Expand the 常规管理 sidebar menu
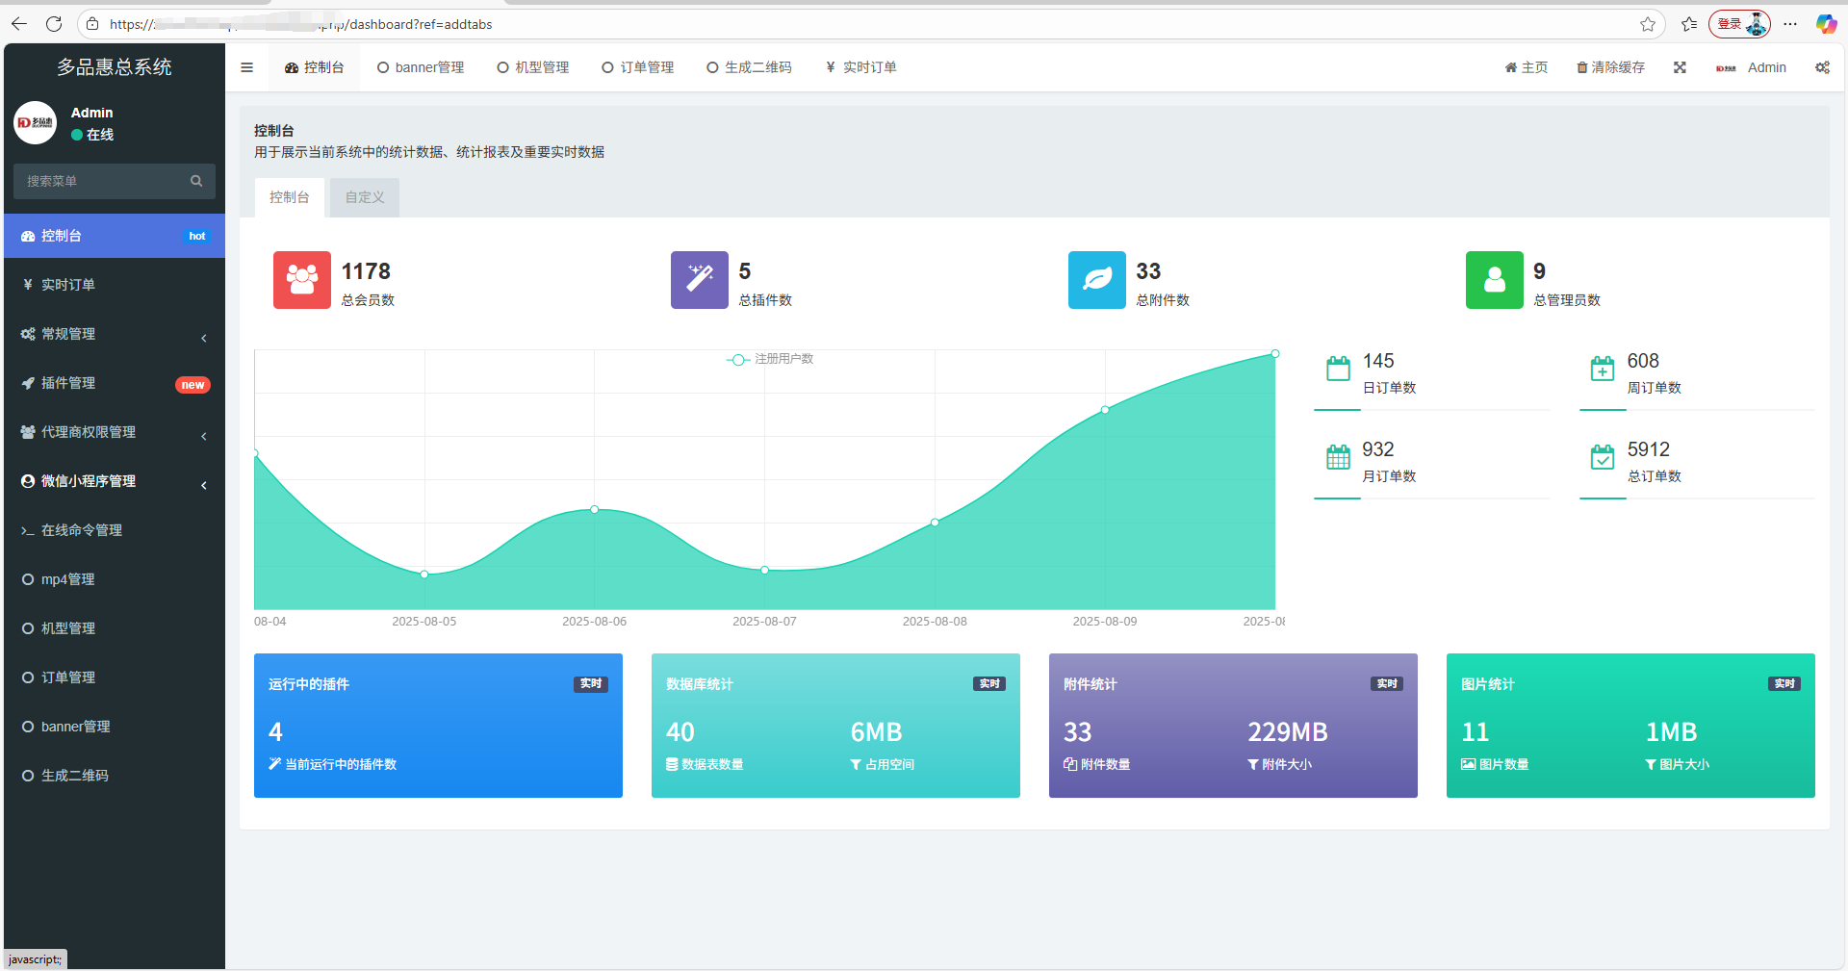 point(114,334)
